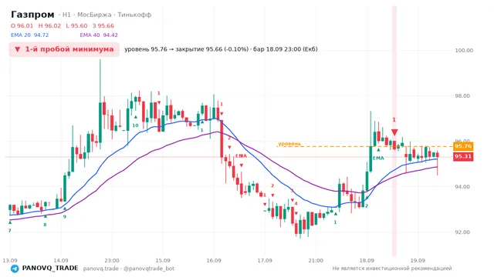Click the close price value З 95.66

pyautogui.click(x=103, y=25)
